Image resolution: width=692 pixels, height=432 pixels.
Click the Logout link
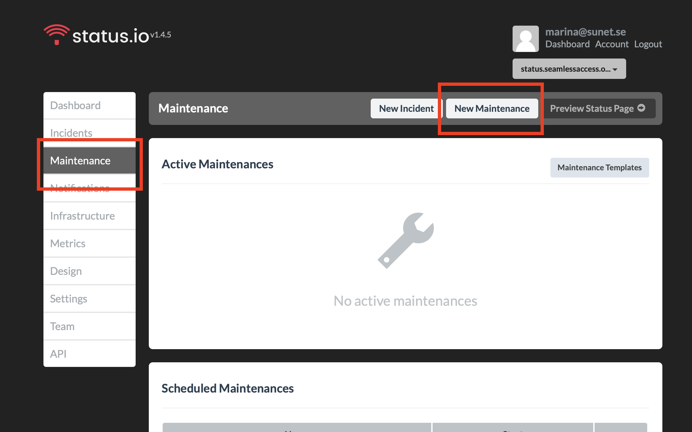coord(648,44)
